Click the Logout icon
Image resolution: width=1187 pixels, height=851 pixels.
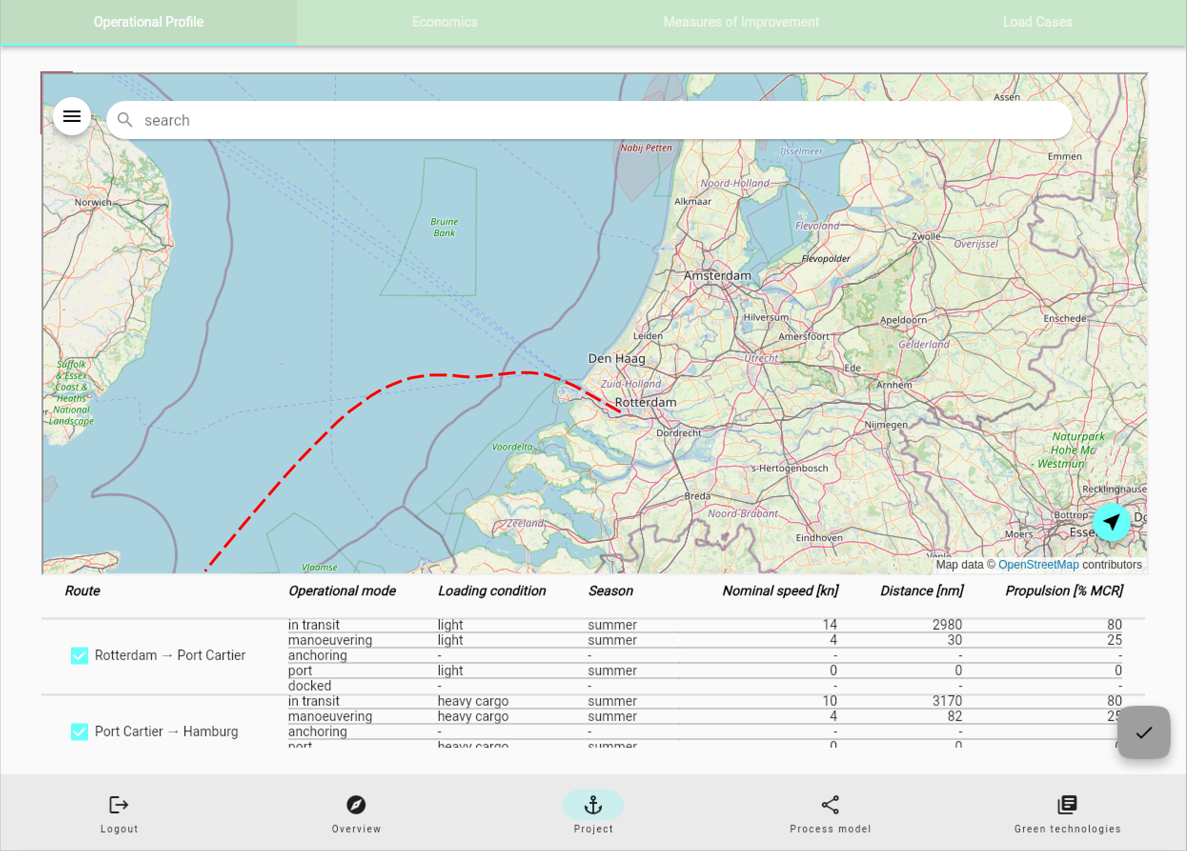coord(119,805)
